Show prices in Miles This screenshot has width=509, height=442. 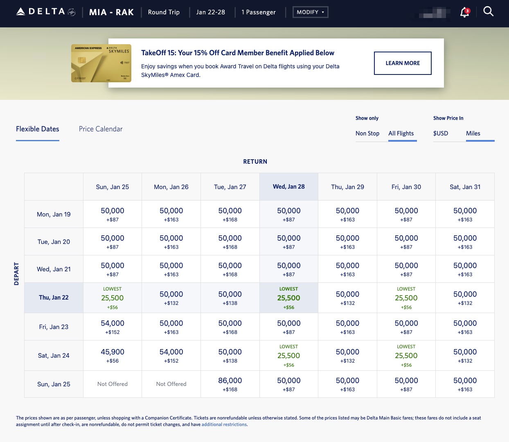[x=473, y=133]
